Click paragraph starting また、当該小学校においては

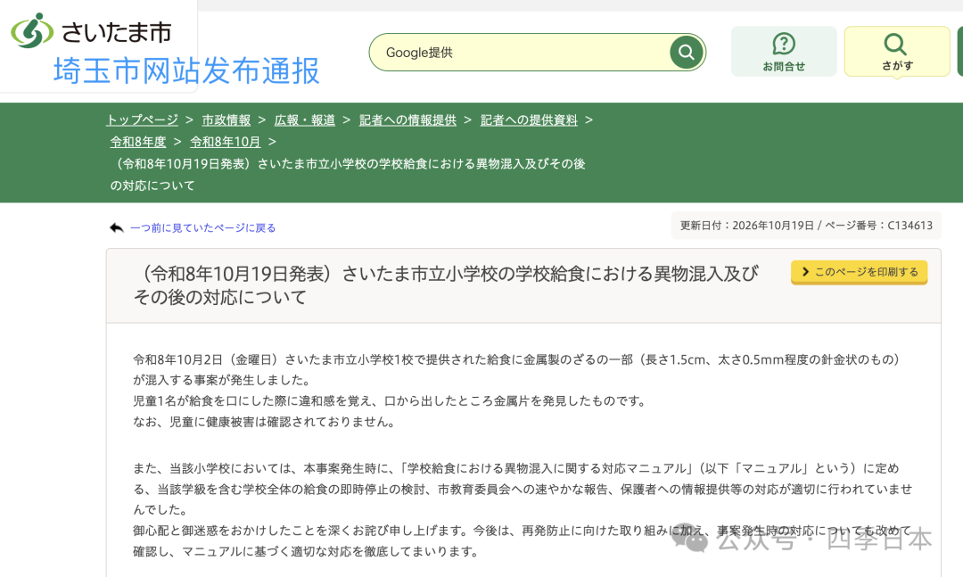523,489
